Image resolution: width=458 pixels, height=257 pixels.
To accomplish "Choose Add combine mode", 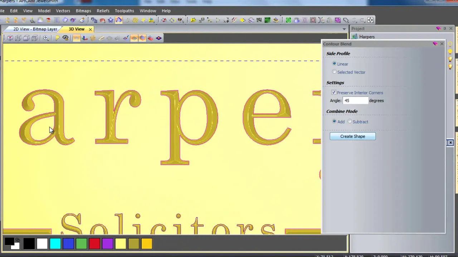I will click(x=334, y=121).
